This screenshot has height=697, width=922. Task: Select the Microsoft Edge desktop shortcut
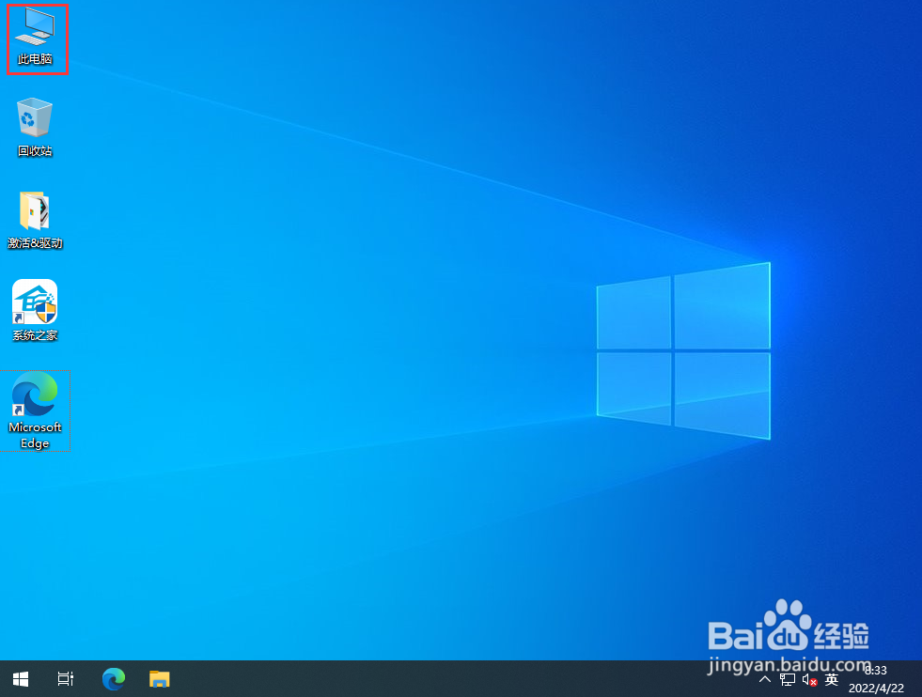tap(35, 410)
